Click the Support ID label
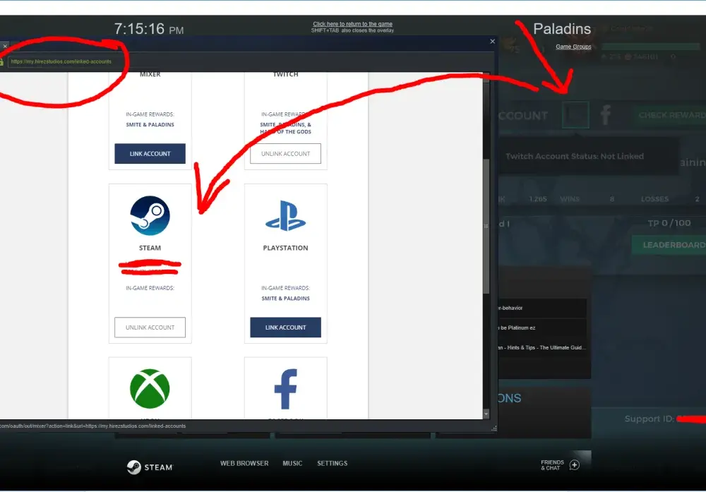The width and height of the screenshot is (706, 492). [649, 419]
